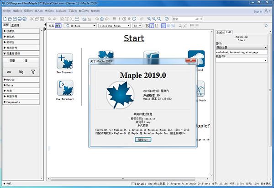The height and width of the screenshot is (188, 274).
Task: Click the hyperlink target text field
Action: 241,52
